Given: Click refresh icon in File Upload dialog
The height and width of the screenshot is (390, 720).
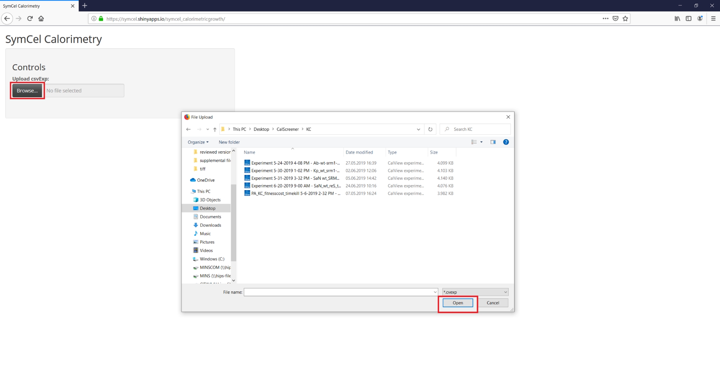Looking at the screenshot, I should pos(430,129).
